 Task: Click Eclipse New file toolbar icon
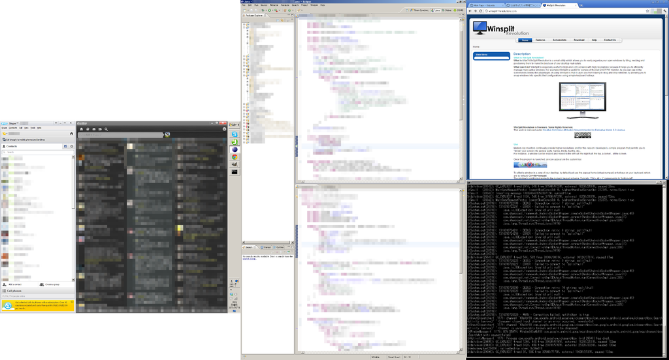tap(244, 10)
